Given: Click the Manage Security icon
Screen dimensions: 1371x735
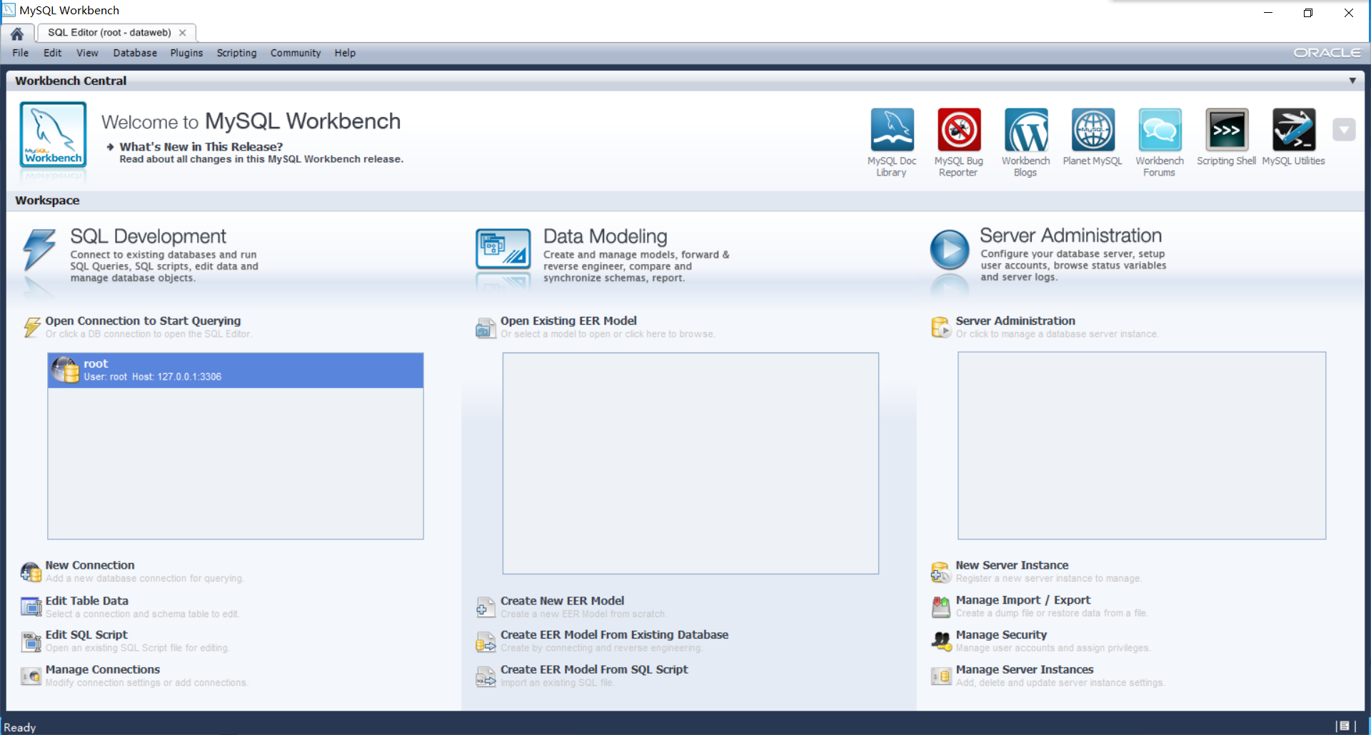Looking at the screenshot, I should tap(941, 642).
